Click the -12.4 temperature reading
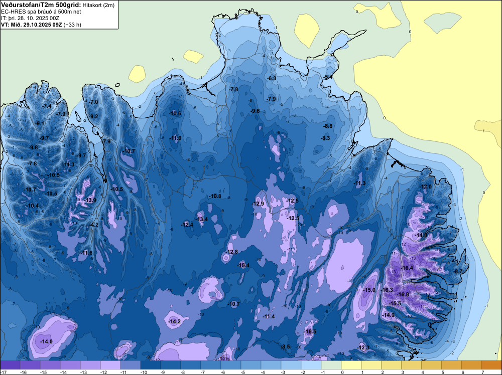 click(187, 225)
